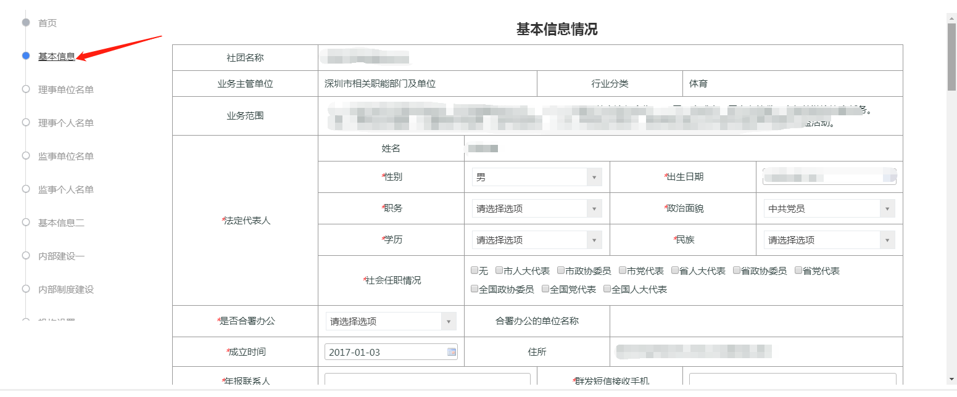Tick the 省政协委员 checkbox
Screen dimensions: 957x397
click(737, 271)
